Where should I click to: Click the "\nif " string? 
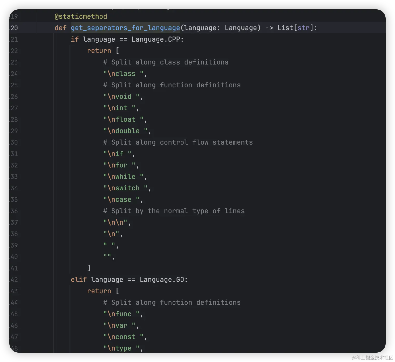(117, 154)
